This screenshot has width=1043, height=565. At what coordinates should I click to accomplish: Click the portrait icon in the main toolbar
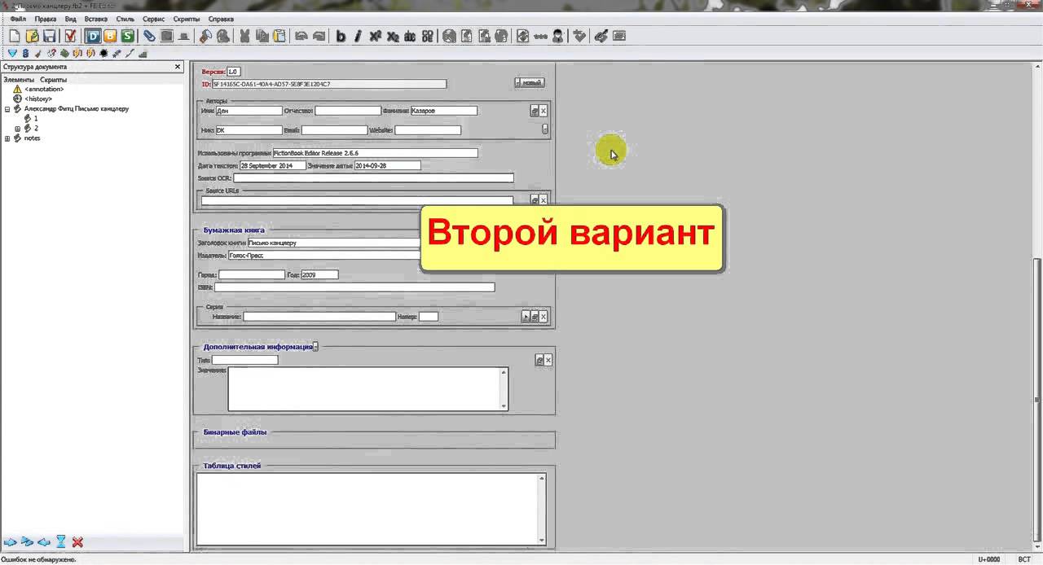[558, 36]
